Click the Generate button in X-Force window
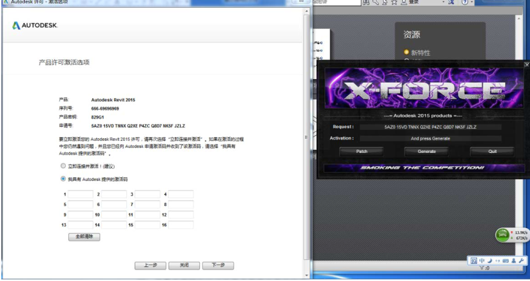 coord(427,152)
